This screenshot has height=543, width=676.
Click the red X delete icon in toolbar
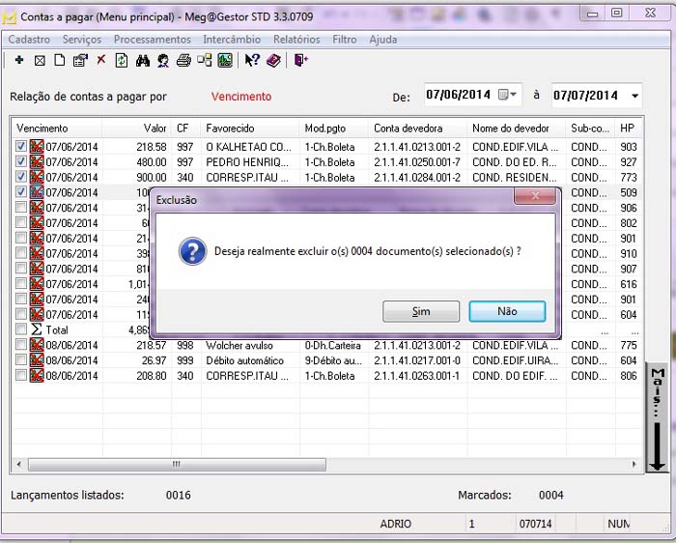point(100,60)
